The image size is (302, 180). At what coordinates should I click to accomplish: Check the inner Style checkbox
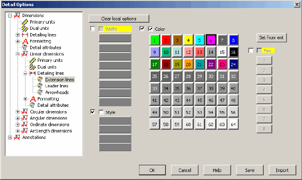[101, 112]
